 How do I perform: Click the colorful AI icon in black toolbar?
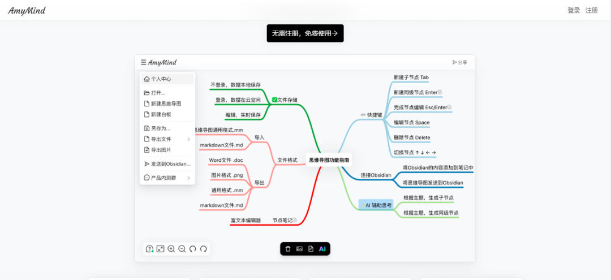coord(322,249)
